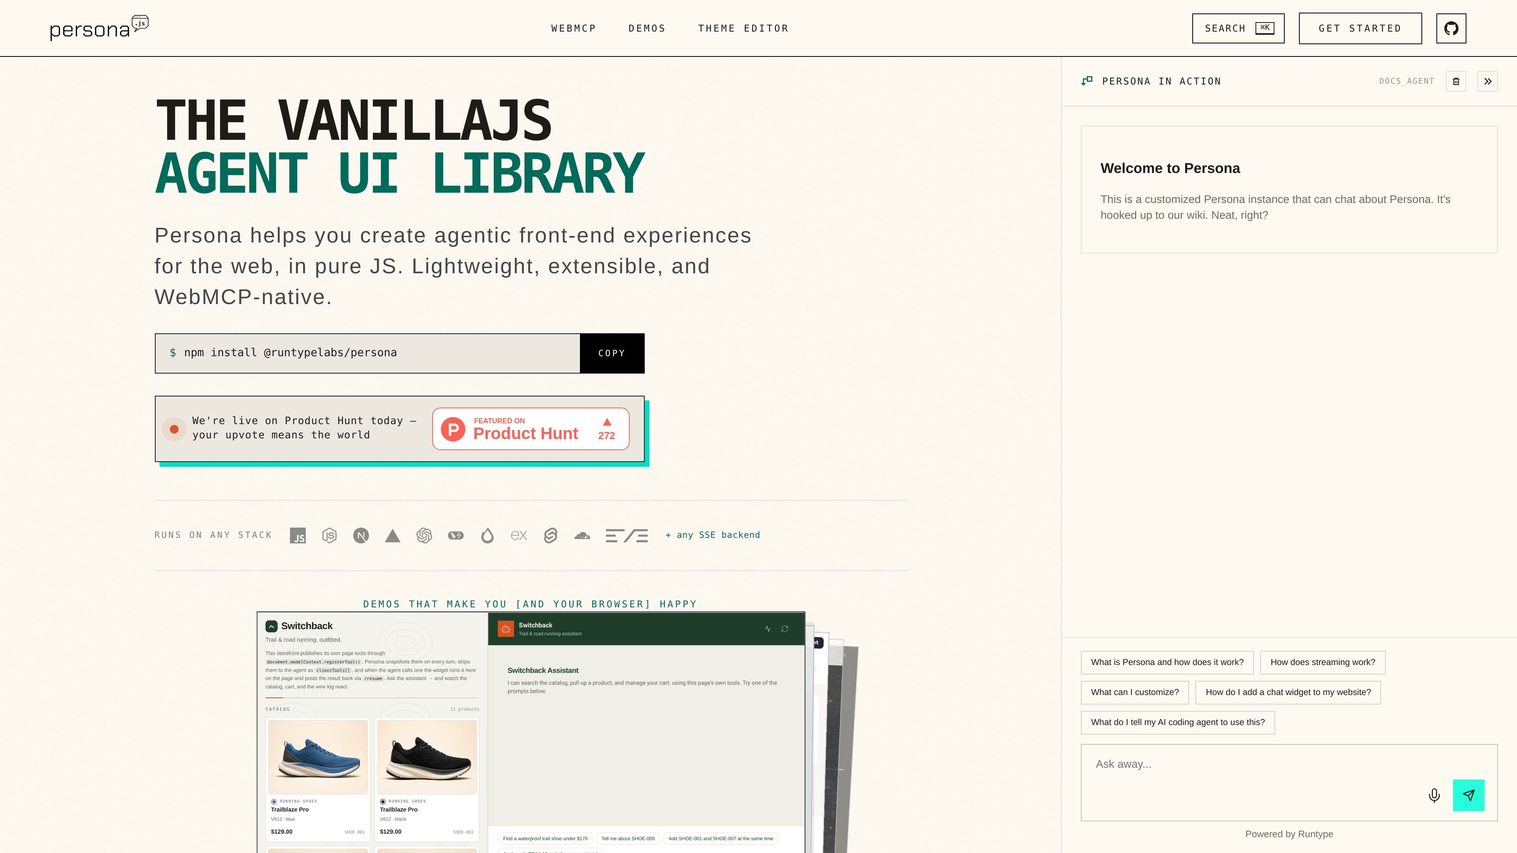The image size is (1517, 853).
Task: Open the persona.js logo home link
Action: [x=99, y=28]
